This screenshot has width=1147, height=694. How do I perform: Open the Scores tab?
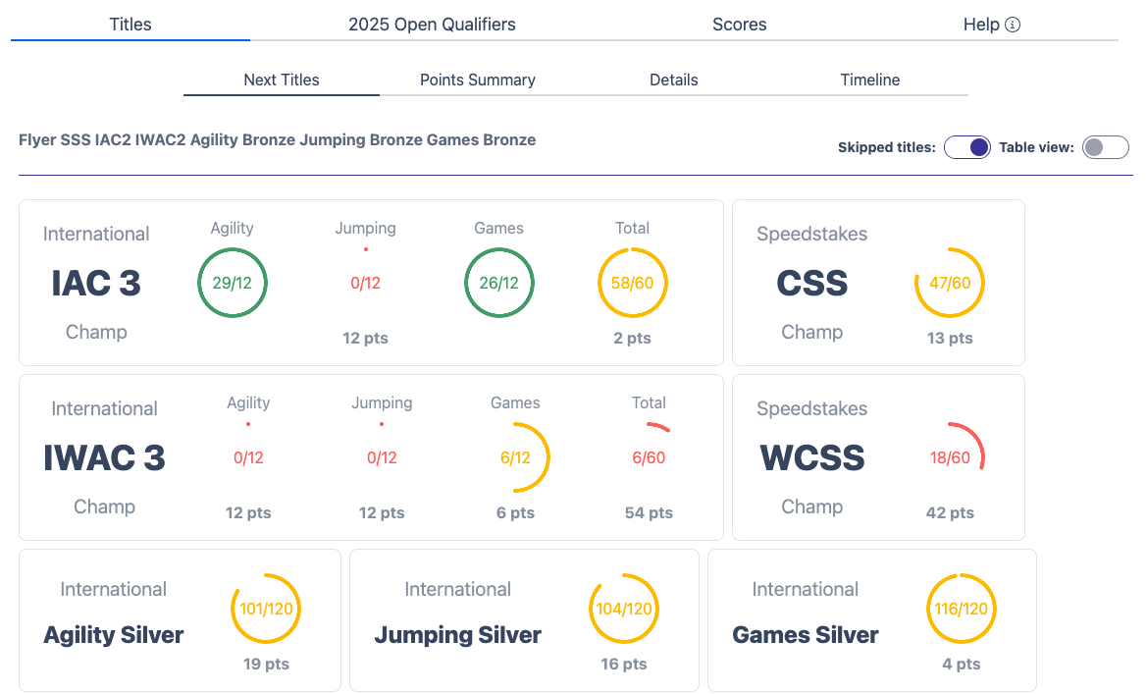pos(739,25)
